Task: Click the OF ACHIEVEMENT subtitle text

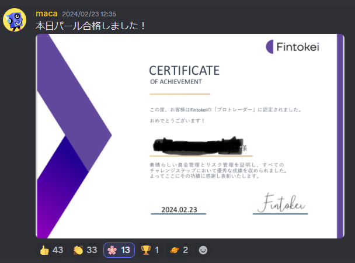Action: tap(176, 82)
